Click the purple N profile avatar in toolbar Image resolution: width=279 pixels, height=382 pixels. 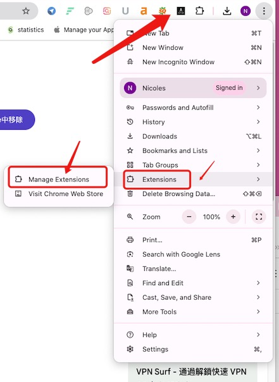tap(245, 11)
